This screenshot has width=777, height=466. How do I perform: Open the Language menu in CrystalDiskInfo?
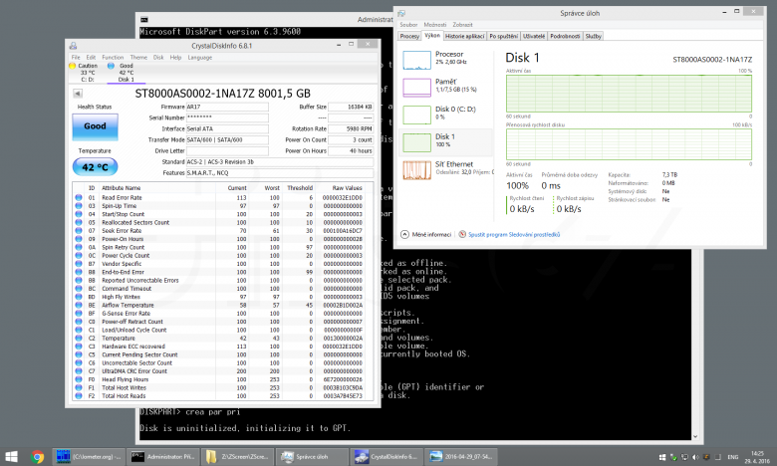(200, 58)
